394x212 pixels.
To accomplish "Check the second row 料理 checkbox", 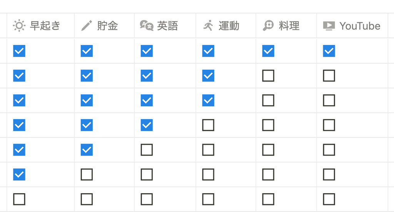I will pyautogui.click(x=268, y=76).
